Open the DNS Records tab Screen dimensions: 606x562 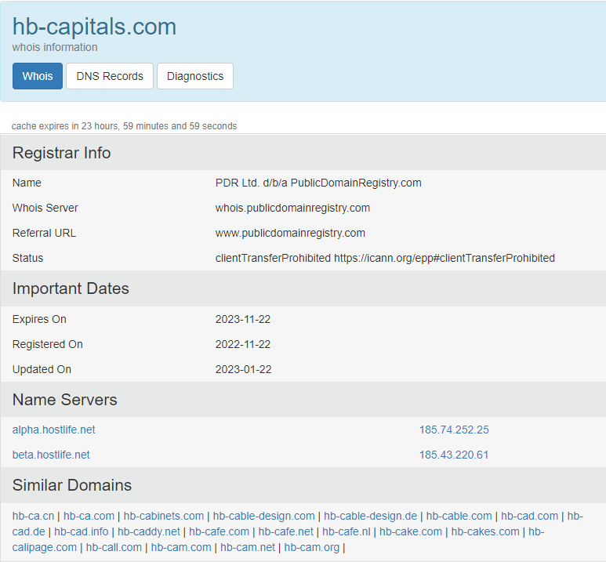point(110,76)
